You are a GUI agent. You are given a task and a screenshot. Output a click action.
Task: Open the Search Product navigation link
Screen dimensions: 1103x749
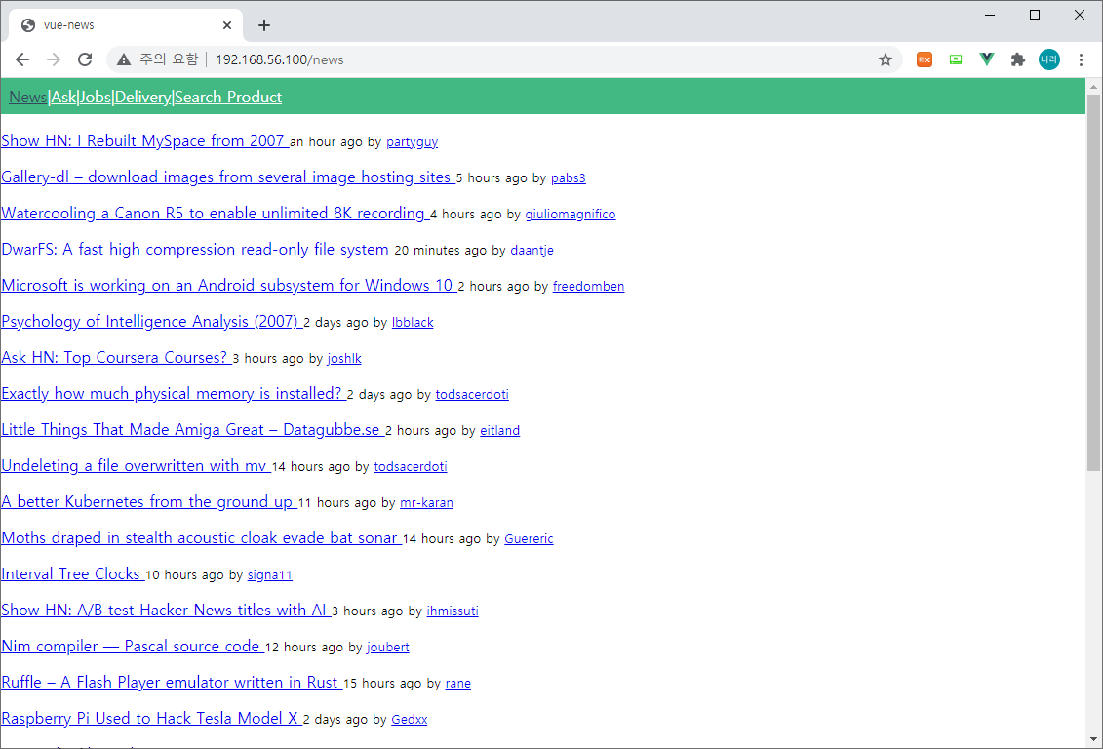pyautogui.click(x=228, y=98)
